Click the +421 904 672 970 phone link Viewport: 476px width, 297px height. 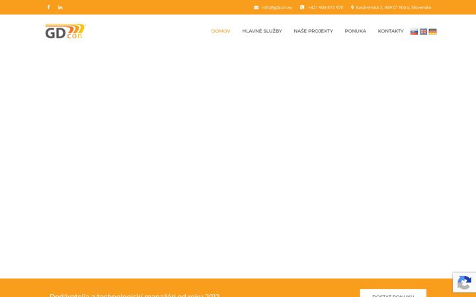click(325, 7)
